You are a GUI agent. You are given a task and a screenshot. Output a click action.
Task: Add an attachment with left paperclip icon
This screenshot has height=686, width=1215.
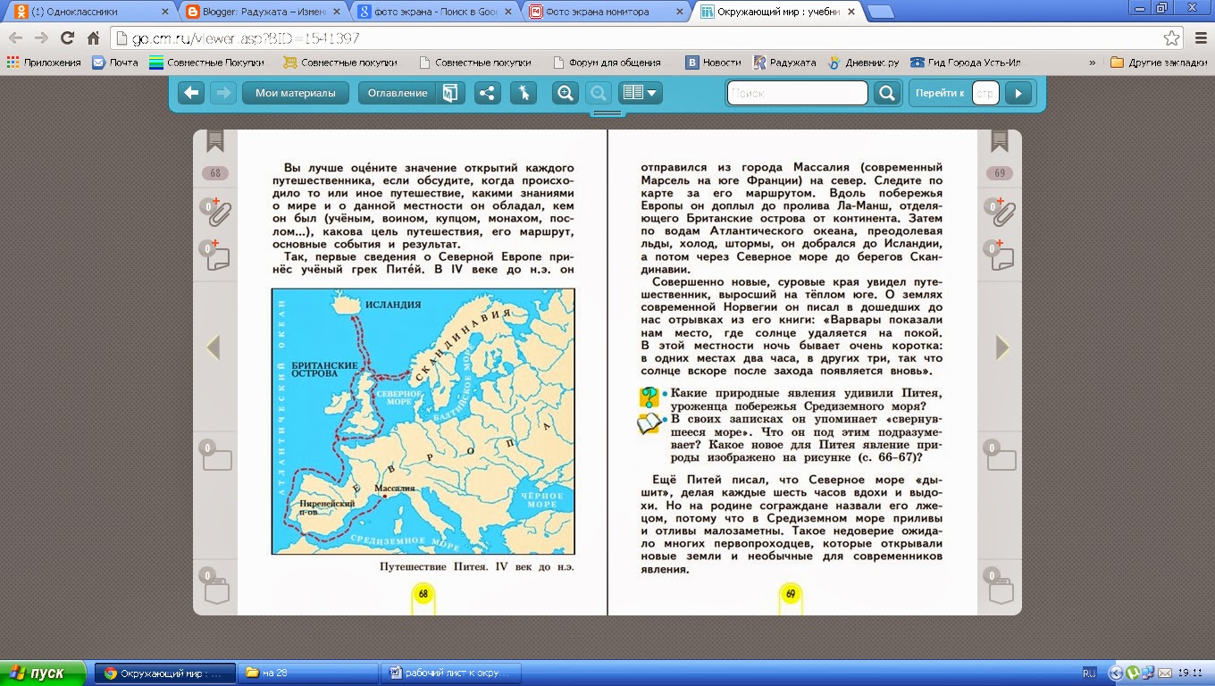coord(217,213)
